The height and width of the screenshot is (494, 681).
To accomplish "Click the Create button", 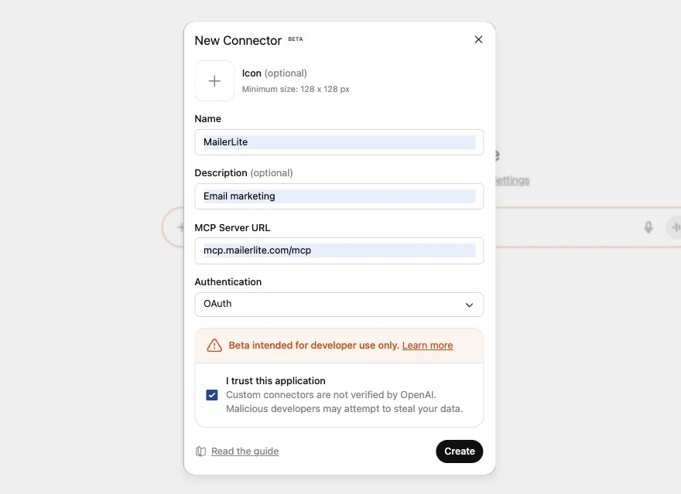I will point(459,451).
